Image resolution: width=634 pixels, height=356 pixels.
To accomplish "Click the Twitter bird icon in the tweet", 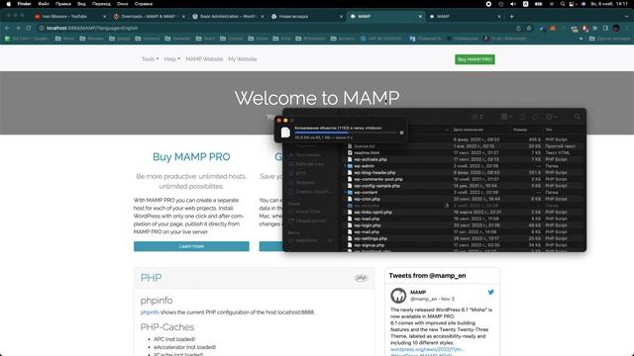I will 491,293.
